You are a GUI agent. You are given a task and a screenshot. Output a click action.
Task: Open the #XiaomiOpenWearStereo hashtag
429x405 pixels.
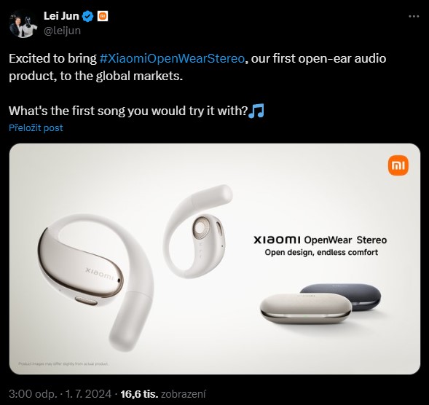(172, 58)
